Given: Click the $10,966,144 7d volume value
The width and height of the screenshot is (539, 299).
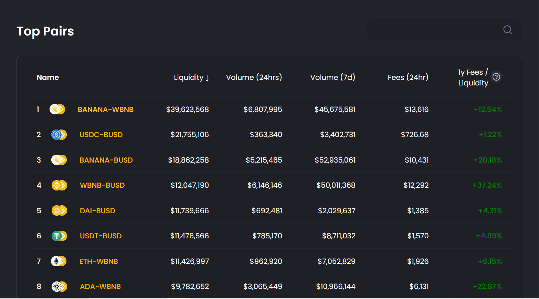Looking at the screenshot, I should click(x=336, y=287).
